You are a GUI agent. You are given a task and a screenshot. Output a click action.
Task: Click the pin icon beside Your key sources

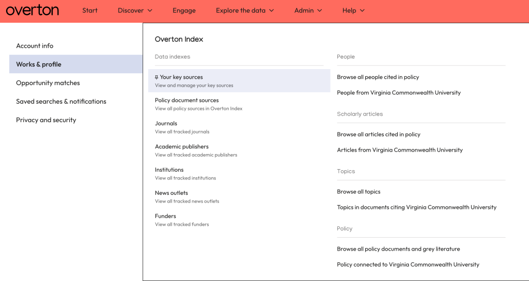157,77
